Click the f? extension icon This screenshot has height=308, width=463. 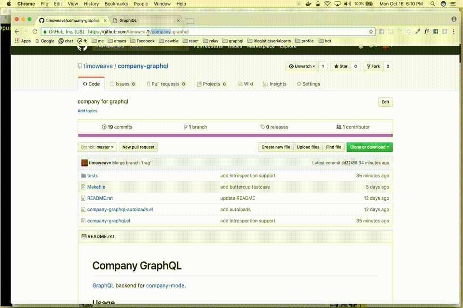[427, 32]
